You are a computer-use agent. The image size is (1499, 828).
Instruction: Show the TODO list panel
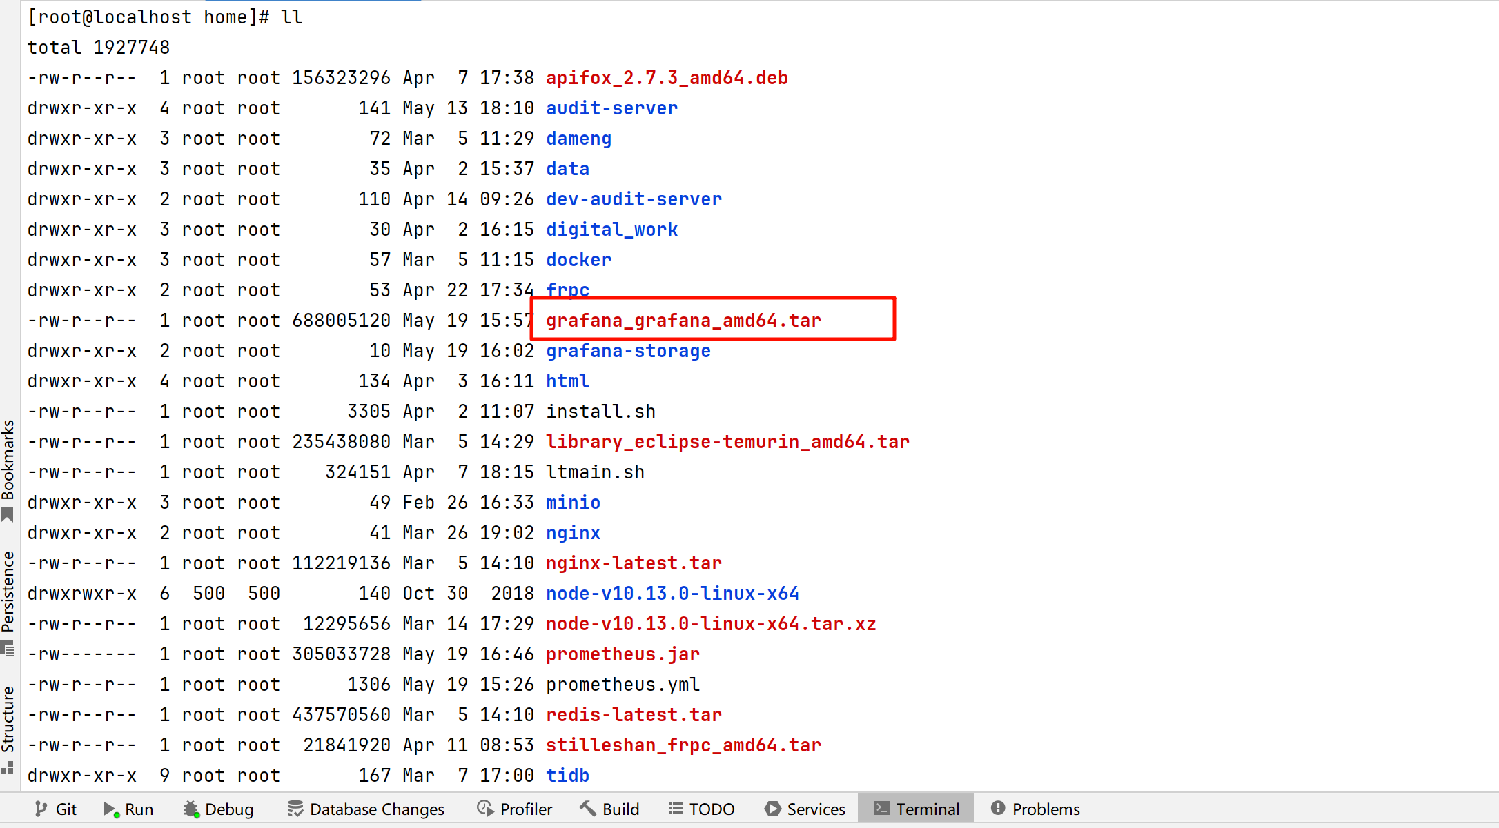(x=701, y=809)
